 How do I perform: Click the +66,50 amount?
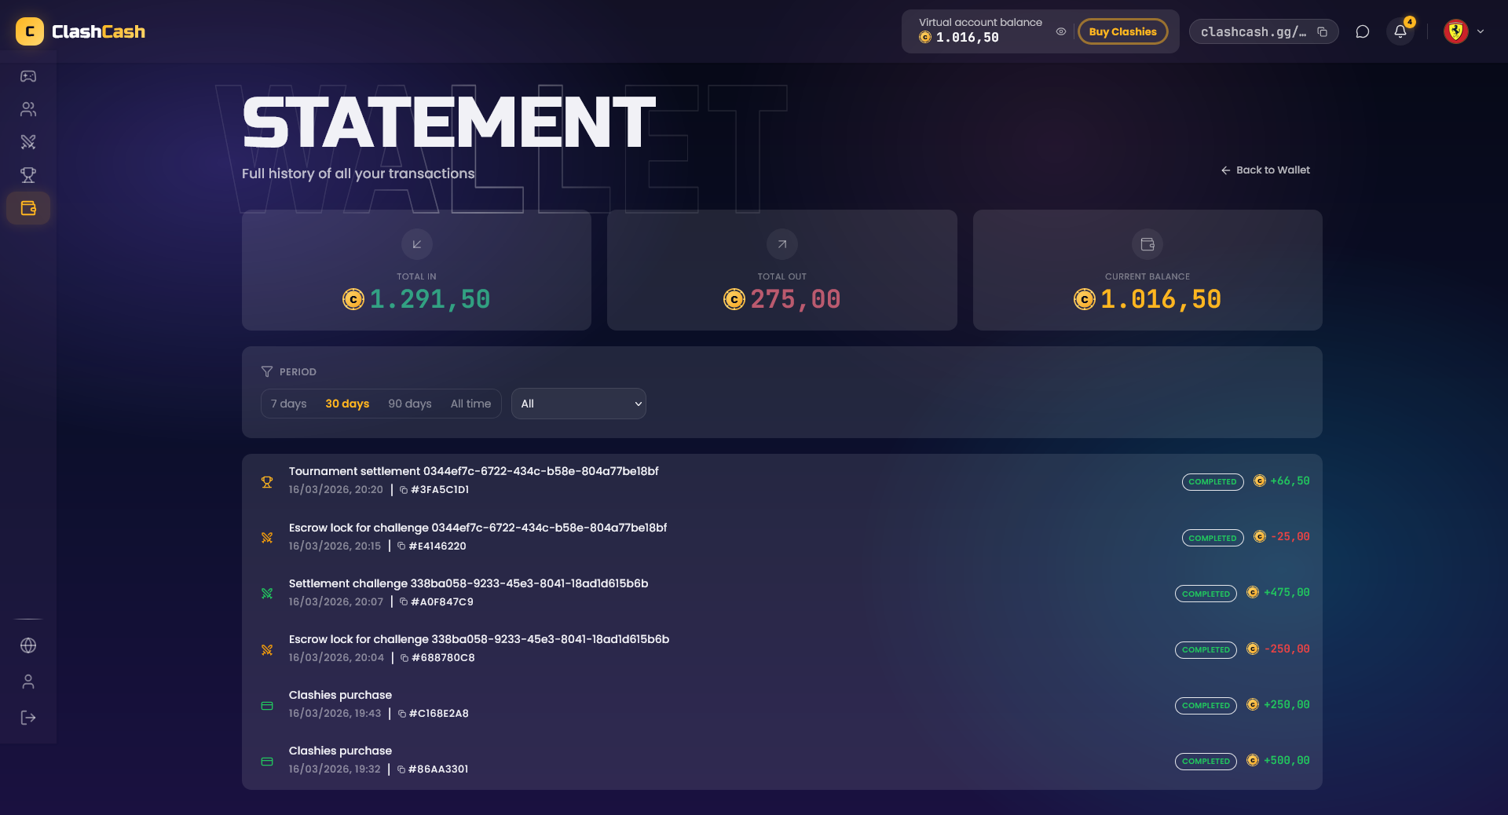coord(1290,481)
